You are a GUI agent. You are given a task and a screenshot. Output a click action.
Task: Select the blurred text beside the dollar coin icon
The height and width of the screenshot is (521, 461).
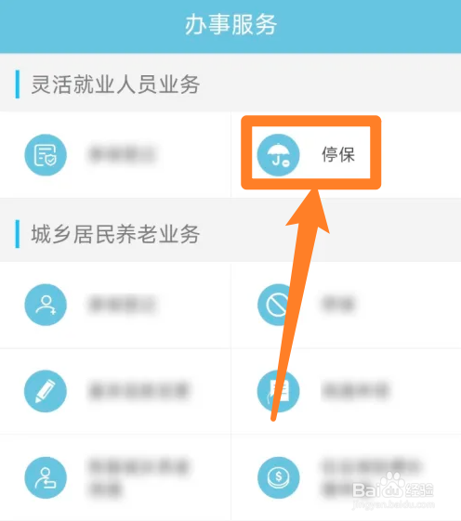click(373, 477)
